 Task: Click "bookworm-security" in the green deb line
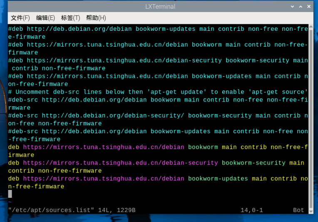pos(253,163)
